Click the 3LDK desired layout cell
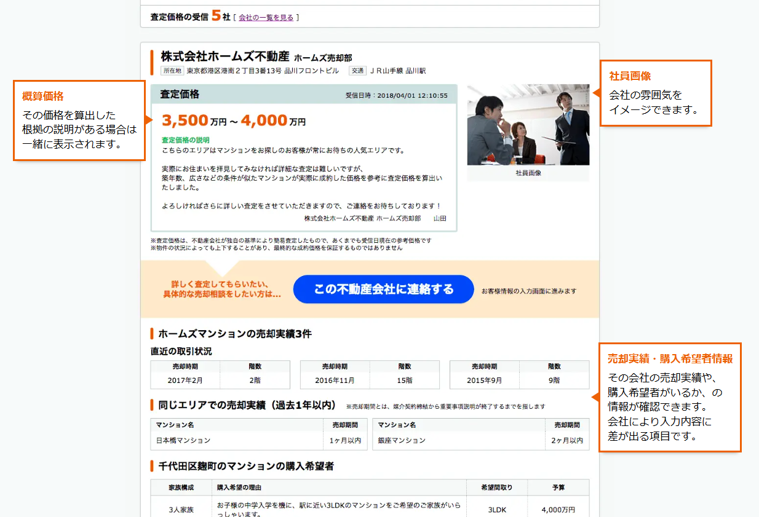The width and height of the screenshot is (759, 517). [x=497, y=510]
